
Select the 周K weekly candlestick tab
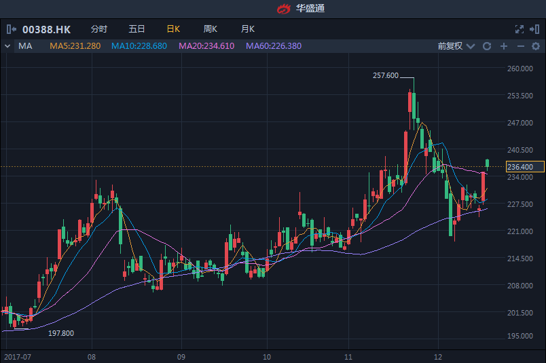click(211, 29)
